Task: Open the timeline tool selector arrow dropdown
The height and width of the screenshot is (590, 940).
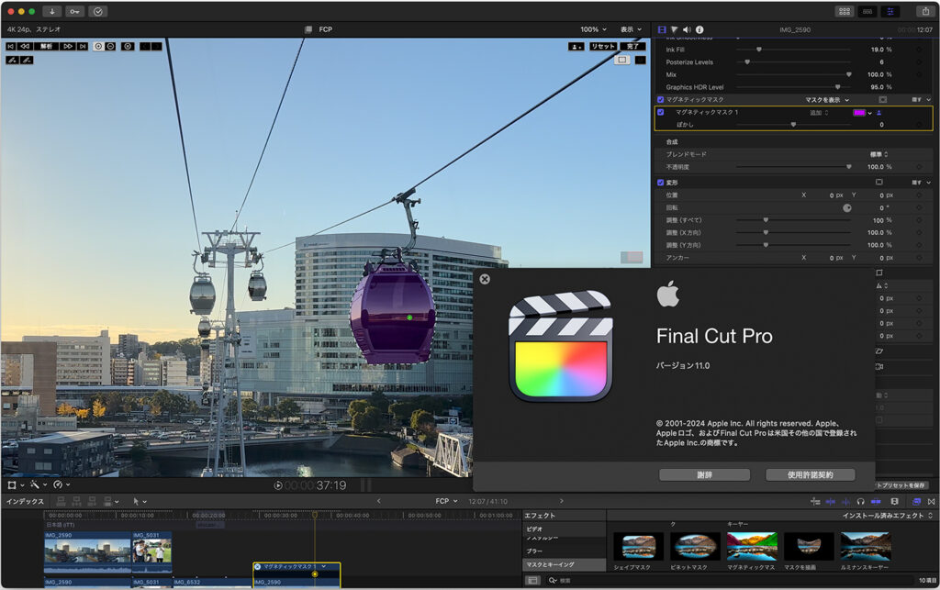Action: coord(140,501)
